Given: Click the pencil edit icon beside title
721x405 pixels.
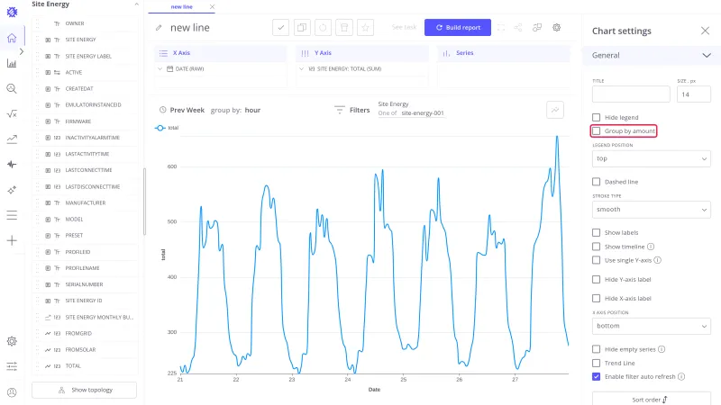Looking at the screenshot, I should coord(159,28).
